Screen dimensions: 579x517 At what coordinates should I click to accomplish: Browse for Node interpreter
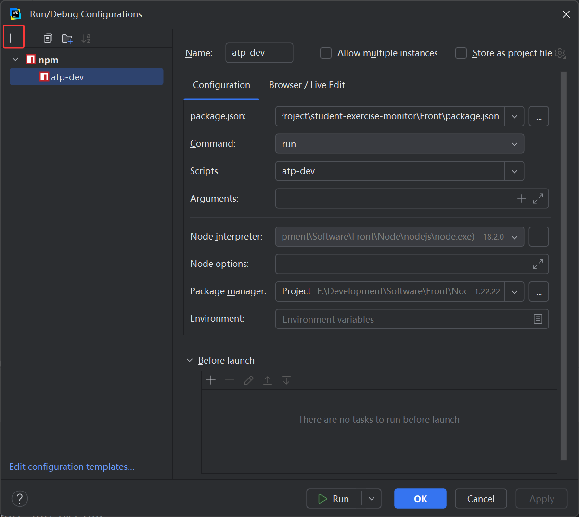[x=539, y=237]
